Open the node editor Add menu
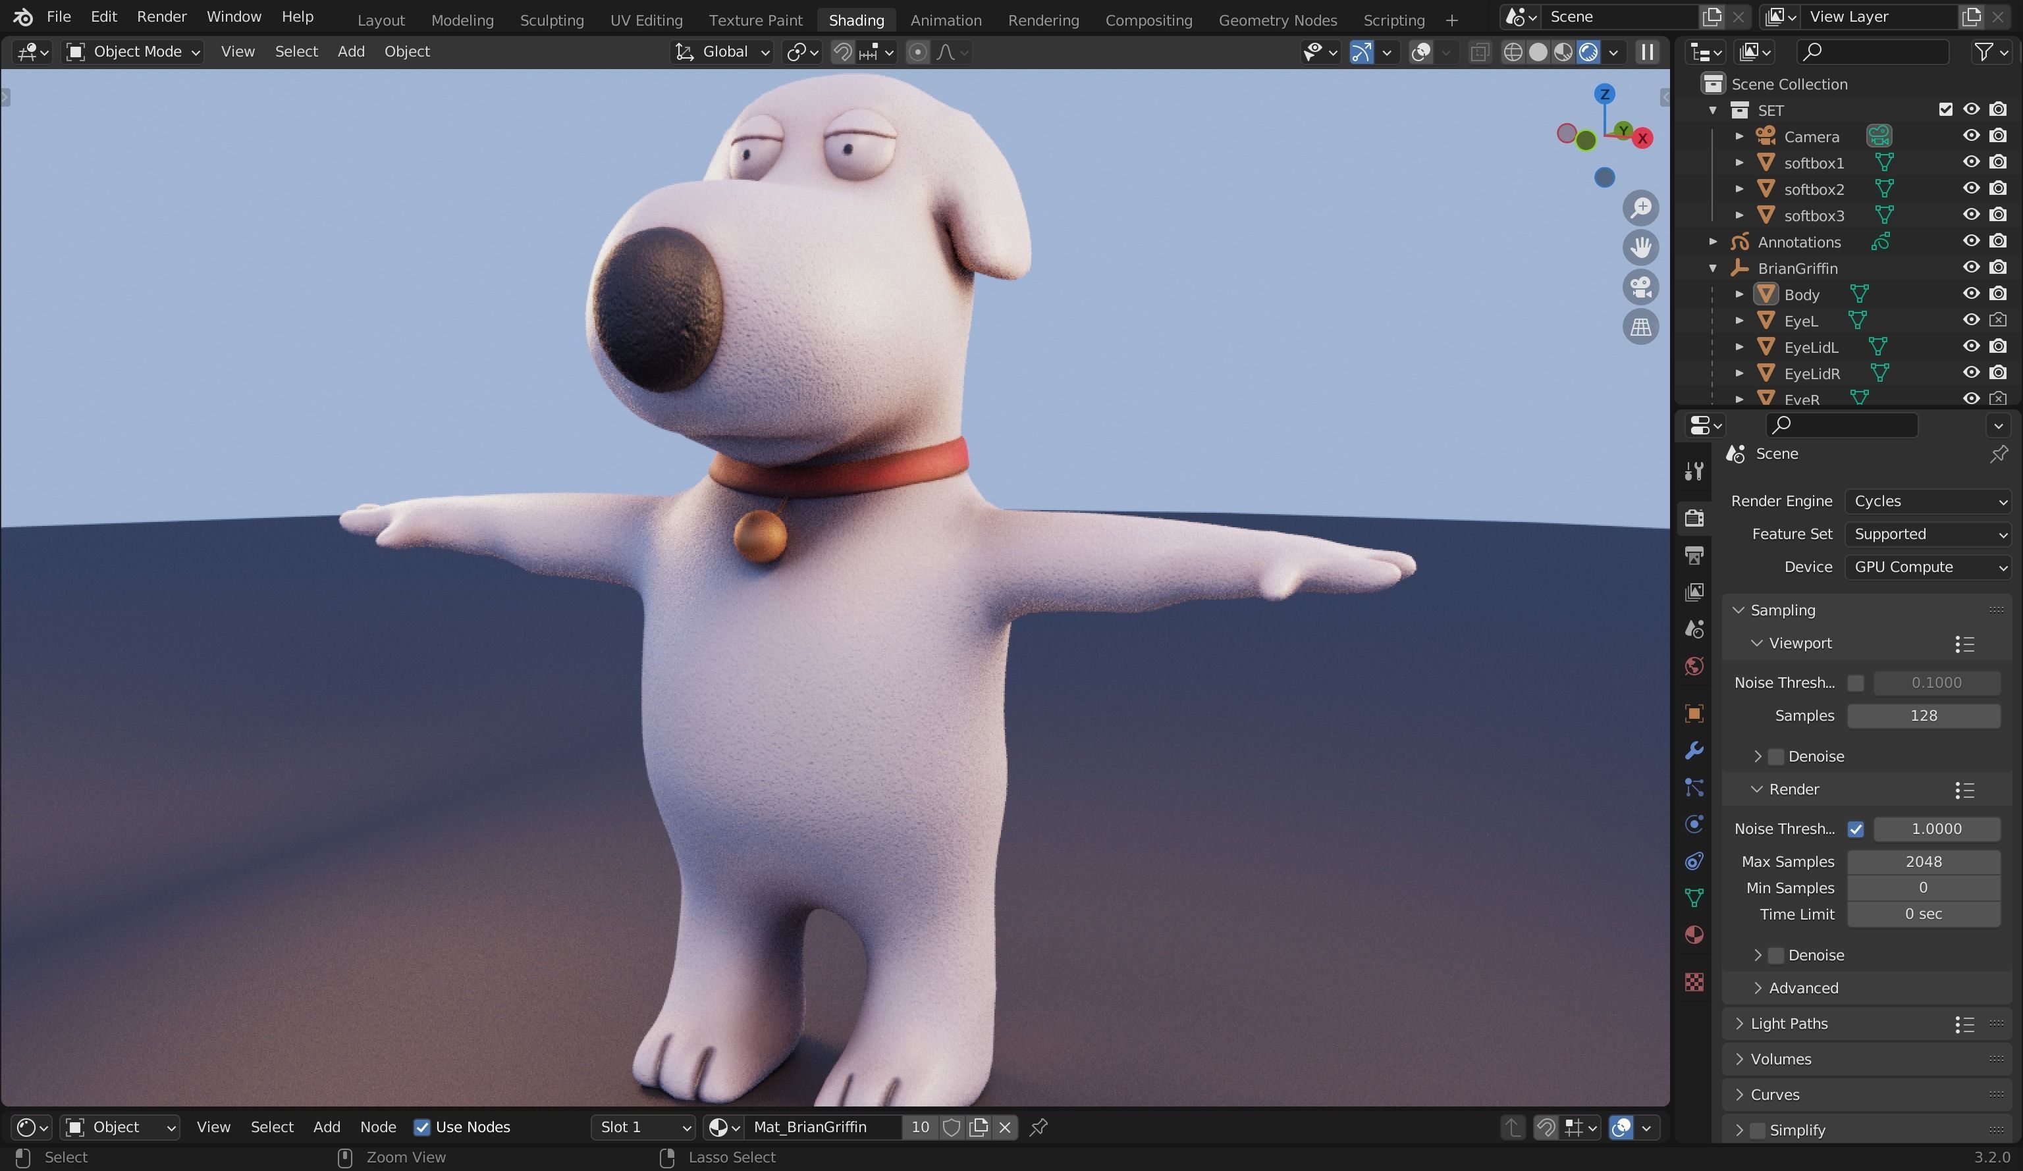The width and height of the screenshot is (2023, 1171). click(327, 1127)
